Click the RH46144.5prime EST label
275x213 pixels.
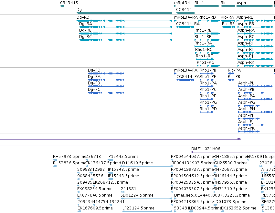230,176
